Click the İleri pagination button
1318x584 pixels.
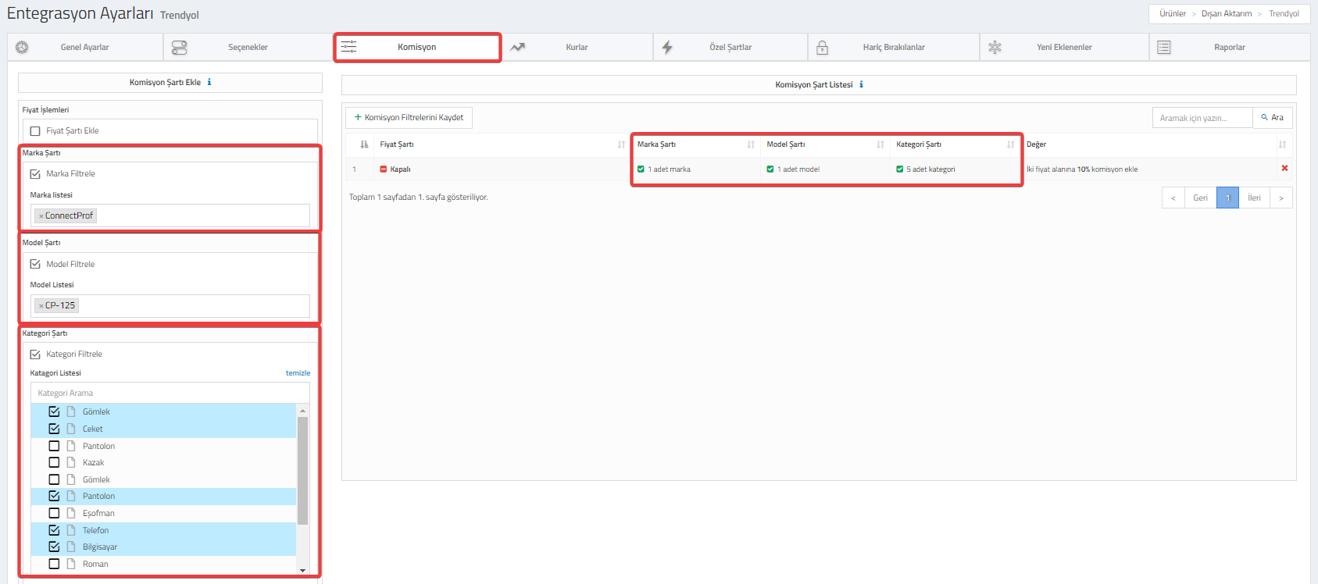point(1254,198)
